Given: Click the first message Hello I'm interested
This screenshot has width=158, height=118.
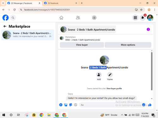Looking at the screenshot, I should pos(101,98).
